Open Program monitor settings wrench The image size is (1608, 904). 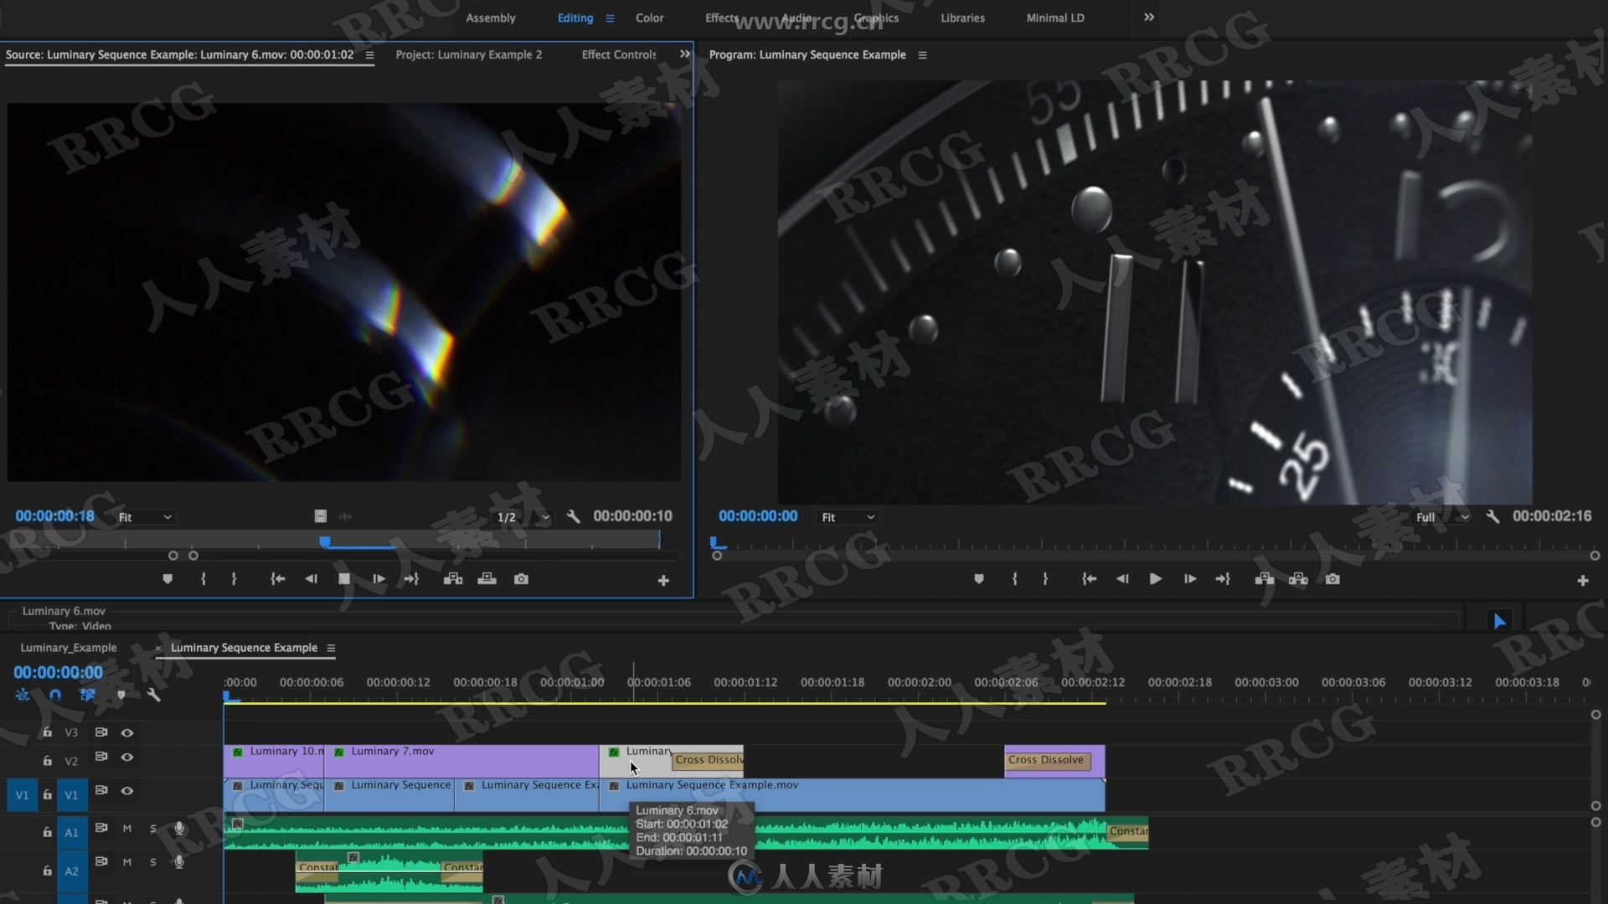click(x=1492, y=516)
